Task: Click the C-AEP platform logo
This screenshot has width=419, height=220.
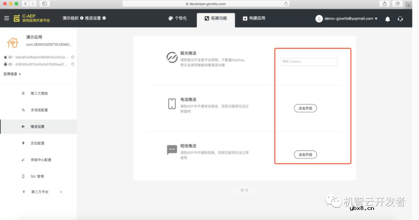Action: point(32,18)
